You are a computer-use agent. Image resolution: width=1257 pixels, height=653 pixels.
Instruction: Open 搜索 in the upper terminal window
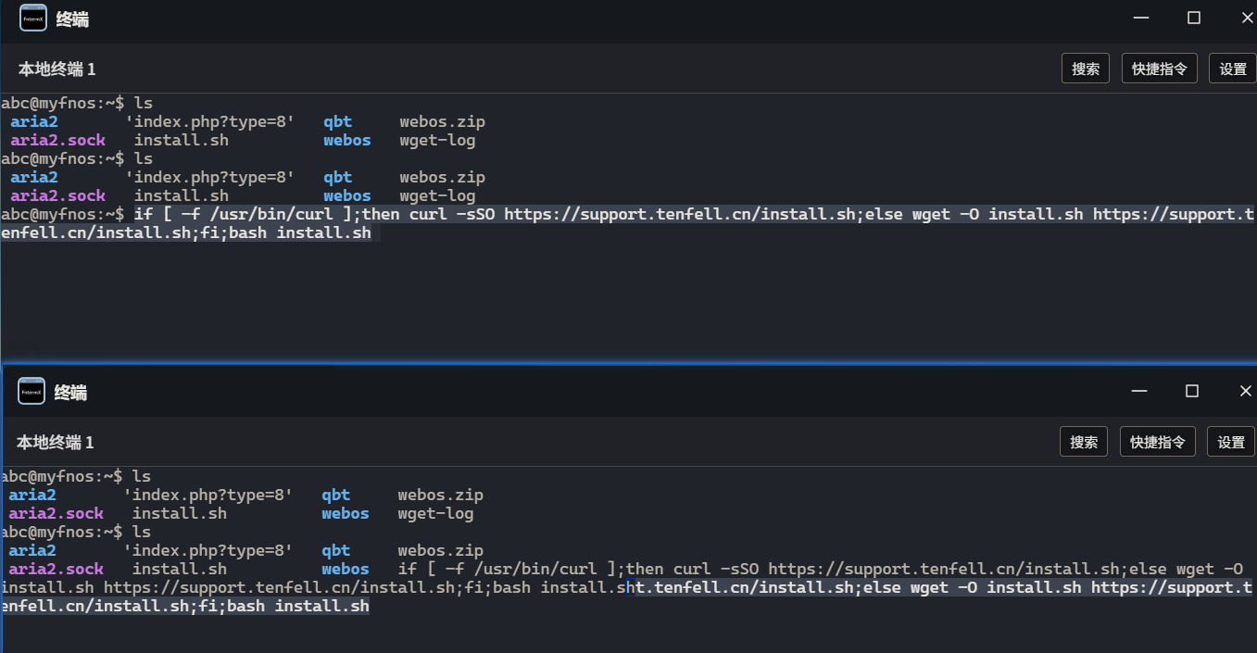point(1086,69)
